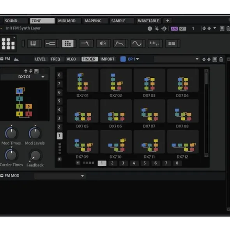
Task: Select previous algorithm up arrow
Action: tap(26, 71)
